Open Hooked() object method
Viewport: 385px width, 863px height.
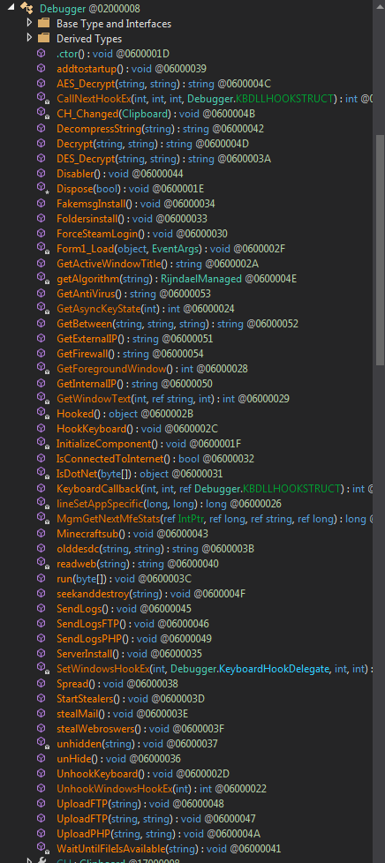[125, 413]
